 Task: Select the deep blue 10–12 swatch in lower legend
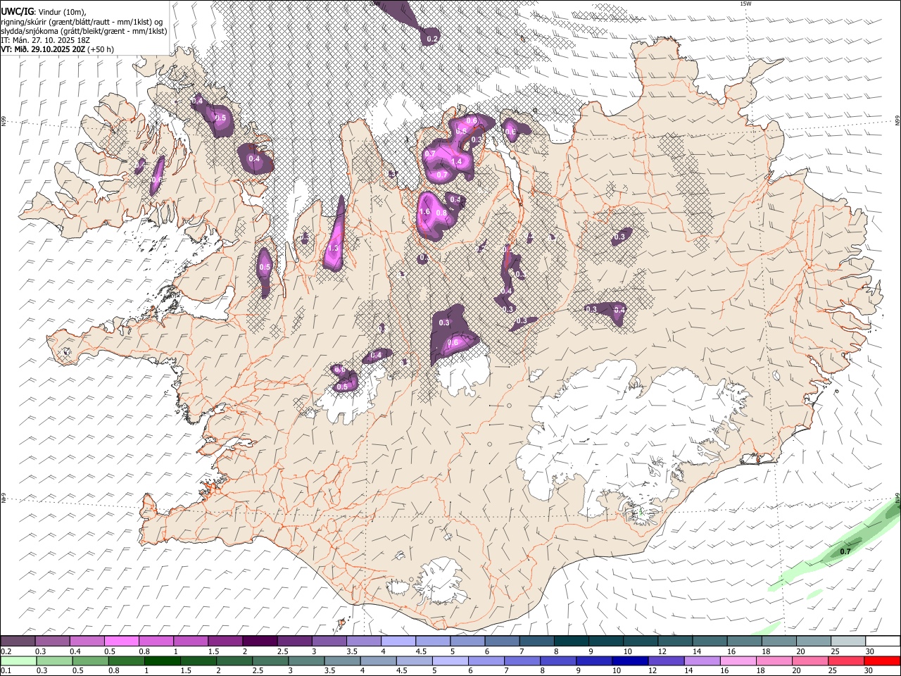(x=629, y=661)
